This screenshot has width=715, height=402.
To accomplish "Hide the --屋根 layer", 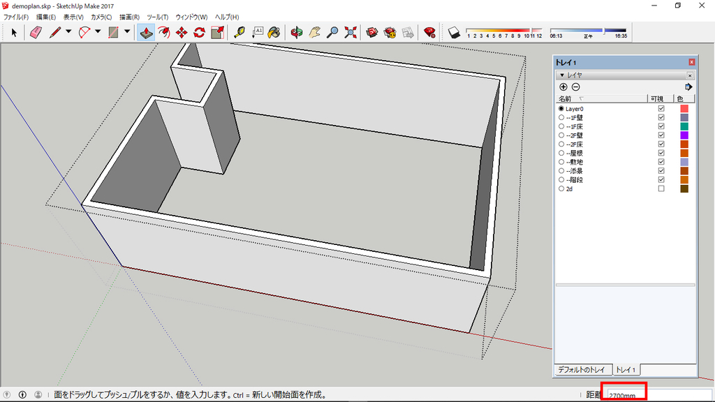I will pyautogui.click(x=661, y=153).
